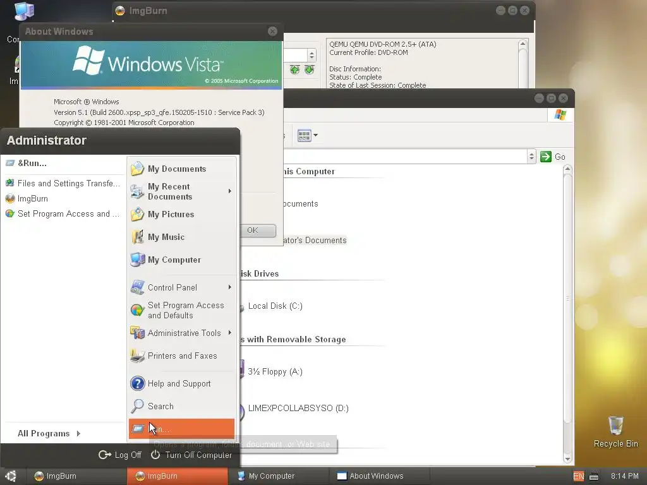The width and height of the screenshot is (647, 485).
Task: Click the ImgBurn disc icon in pinned list
Action: click(10, 198)
